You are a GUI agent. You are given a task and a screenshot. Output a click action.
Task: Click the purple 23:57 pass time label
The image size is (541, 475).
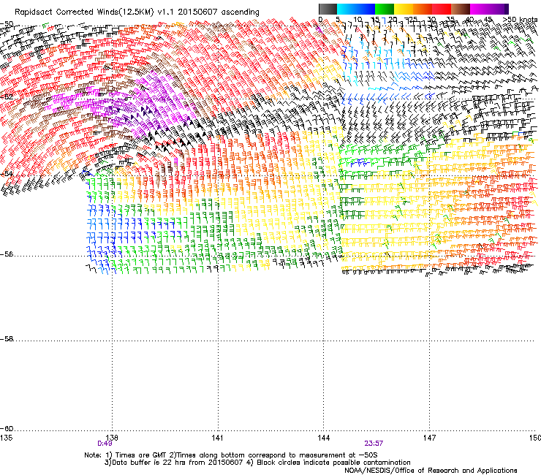point(374,444)
